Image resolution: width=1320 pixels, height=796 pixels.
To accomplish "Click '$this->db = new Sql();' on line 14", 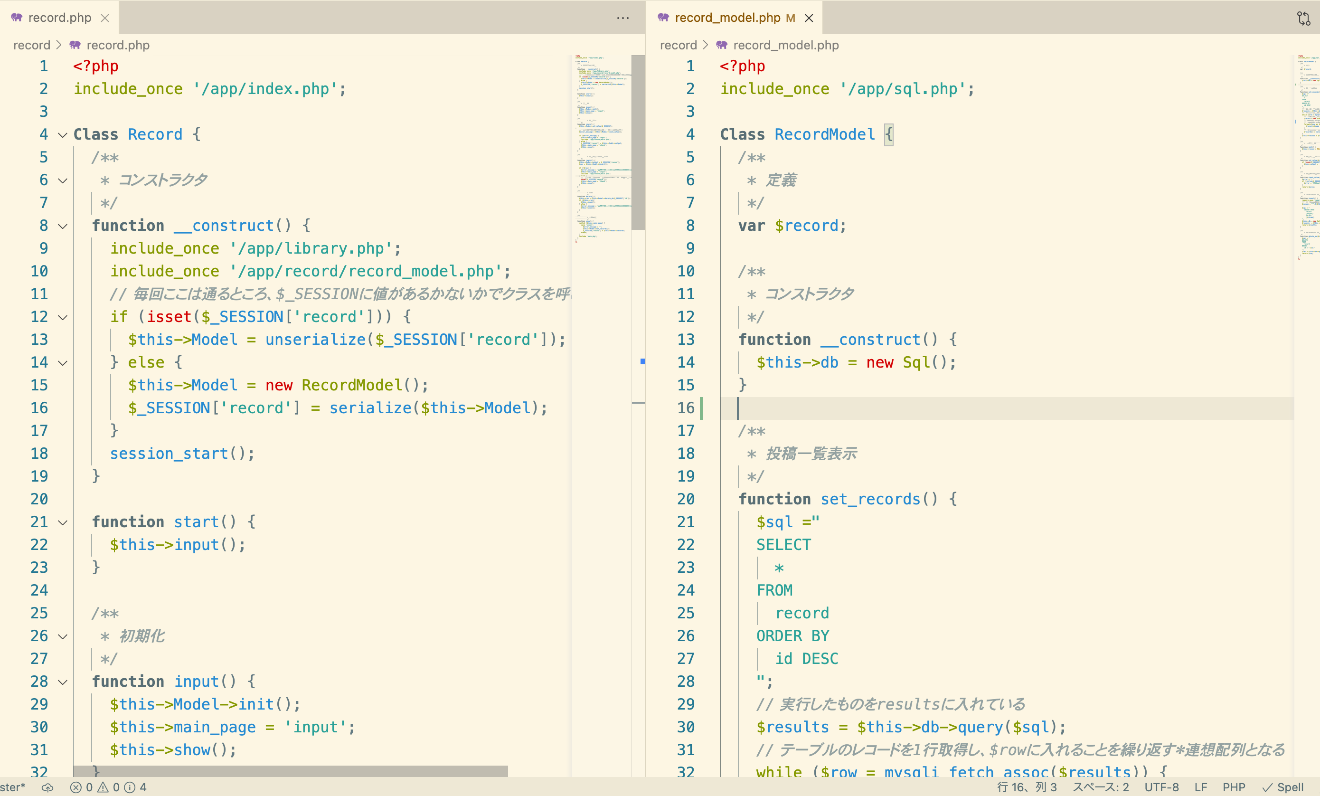I will [856, 362].
